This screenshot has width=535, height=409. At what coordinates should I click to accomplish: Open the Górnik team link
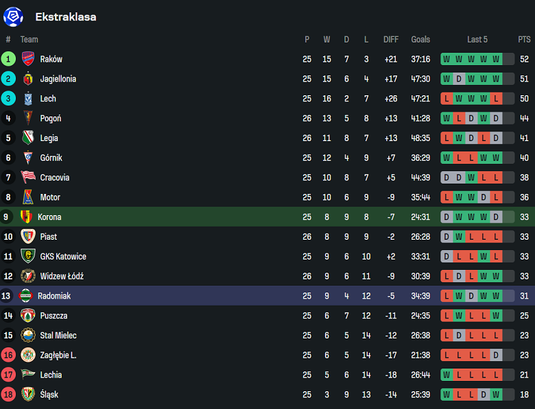point(51,158)
